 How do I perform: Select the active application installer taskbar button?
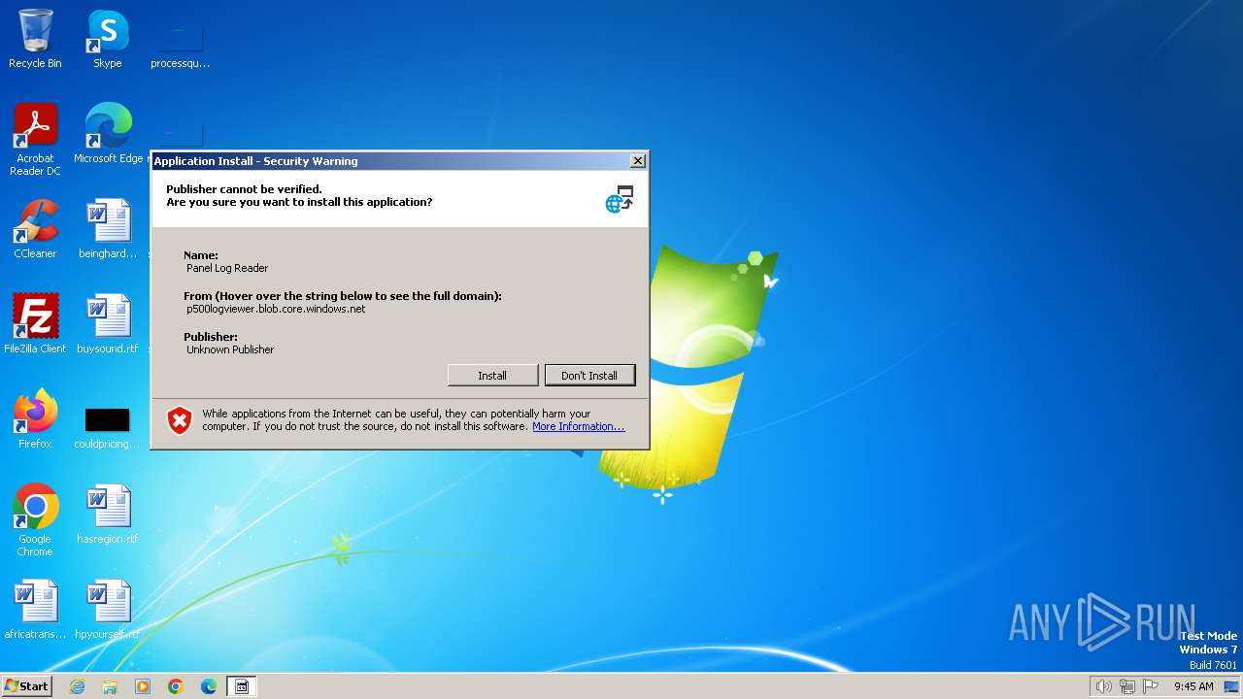pos(242,686)
